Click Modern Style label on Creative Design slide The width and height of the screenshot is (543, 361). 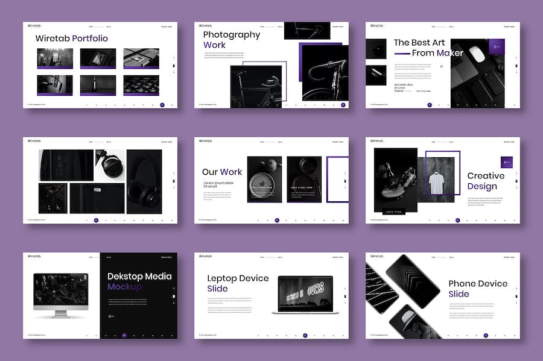[x=509, y=142]
